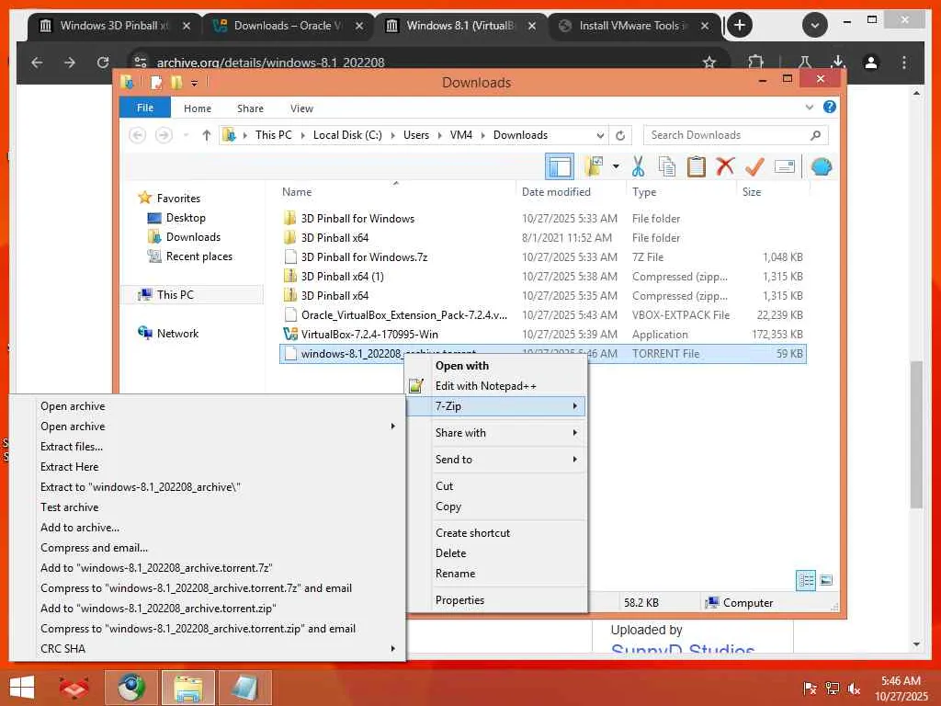Choose Add to archive... in 7-Zip submenu
941x706 pixels.
[x=207, y=527]
